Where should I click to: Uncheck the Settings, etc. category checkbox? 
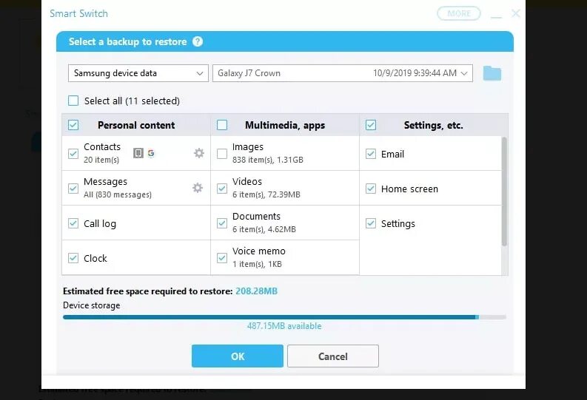coord(371,125)
